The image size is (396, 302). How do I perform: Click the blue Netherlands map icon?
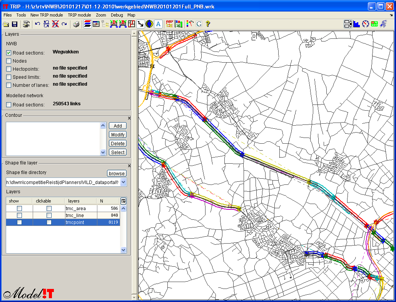[x=383, y=24]
